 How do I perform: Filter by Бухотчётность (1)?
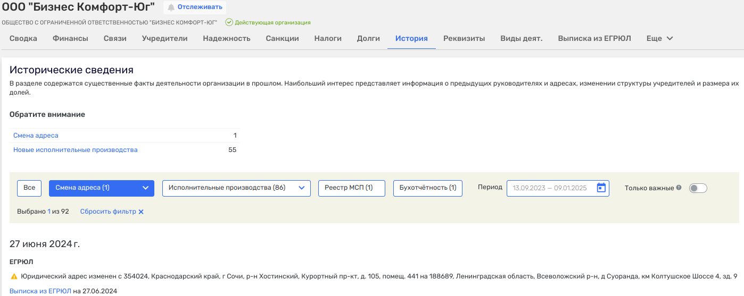coord(428,188)
